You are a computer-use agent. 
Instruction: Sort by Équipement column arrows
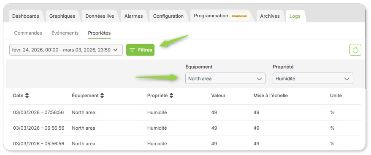pyautogui.click(x=102, y=96)
